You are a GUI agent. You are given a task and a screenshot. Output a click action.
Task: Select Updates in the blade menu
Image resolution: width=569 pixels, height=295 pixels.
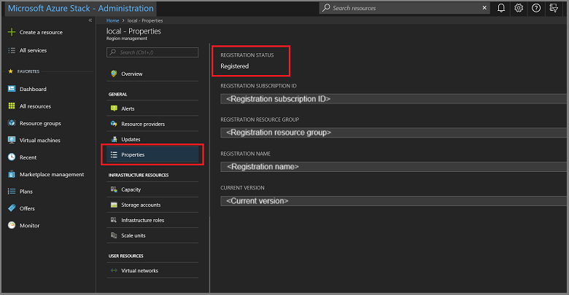tap(131, 139)
